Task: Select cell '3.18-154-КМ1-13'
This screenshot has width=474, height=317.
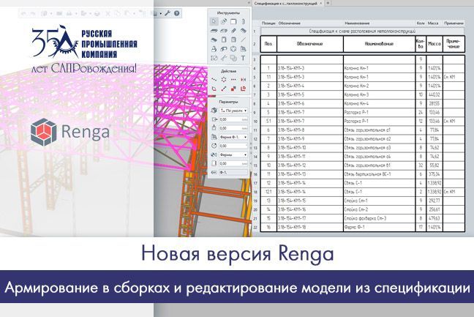Action: pos(310,174)
